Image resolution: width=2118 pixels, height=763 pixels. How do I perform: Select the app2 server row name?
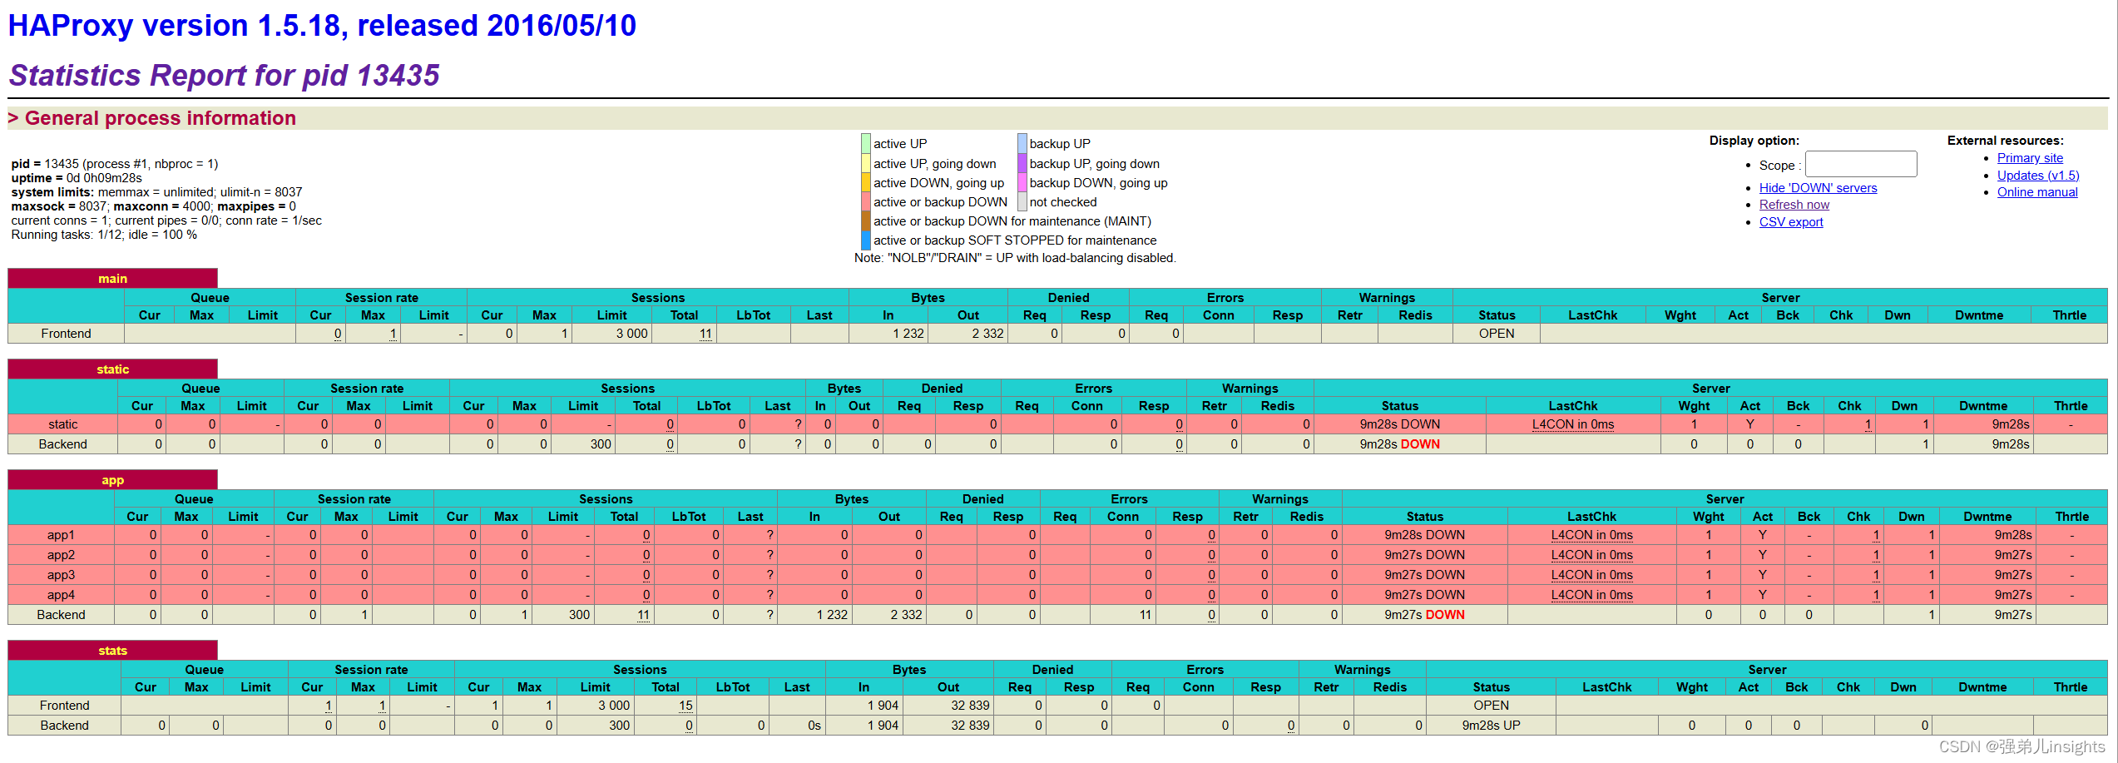61,555
